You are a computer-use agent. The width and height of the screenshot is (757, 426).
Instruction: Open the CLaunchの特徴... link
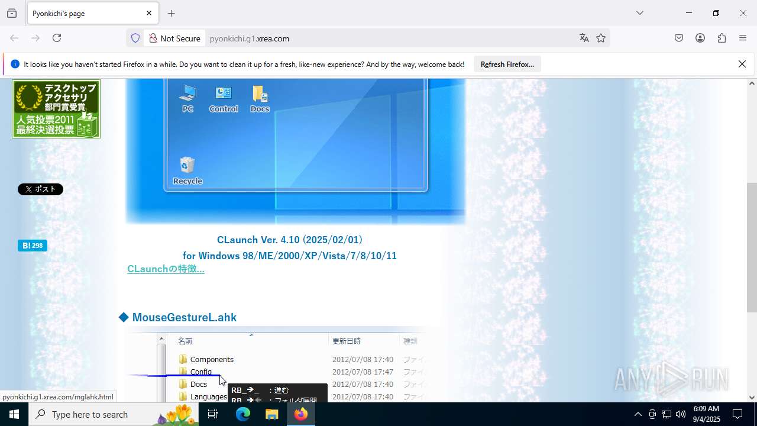(x=166, y=269)
